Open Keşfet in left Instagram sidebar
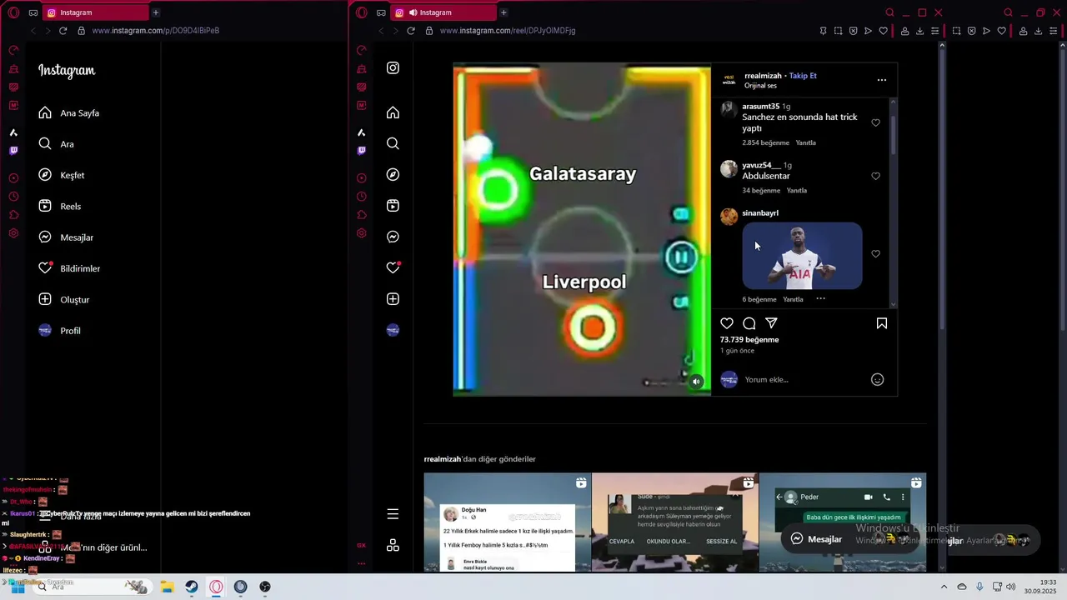Viewport: 1067px width, 600px height. click(62, 175)
